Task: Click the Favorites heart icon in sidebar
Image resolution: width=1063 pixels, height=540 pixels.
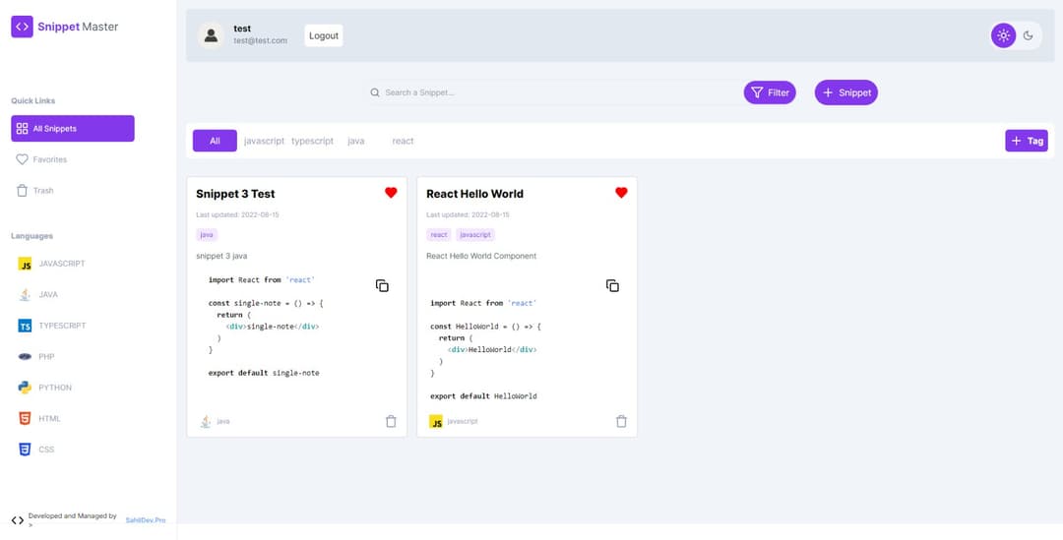Action: [22, 159]
